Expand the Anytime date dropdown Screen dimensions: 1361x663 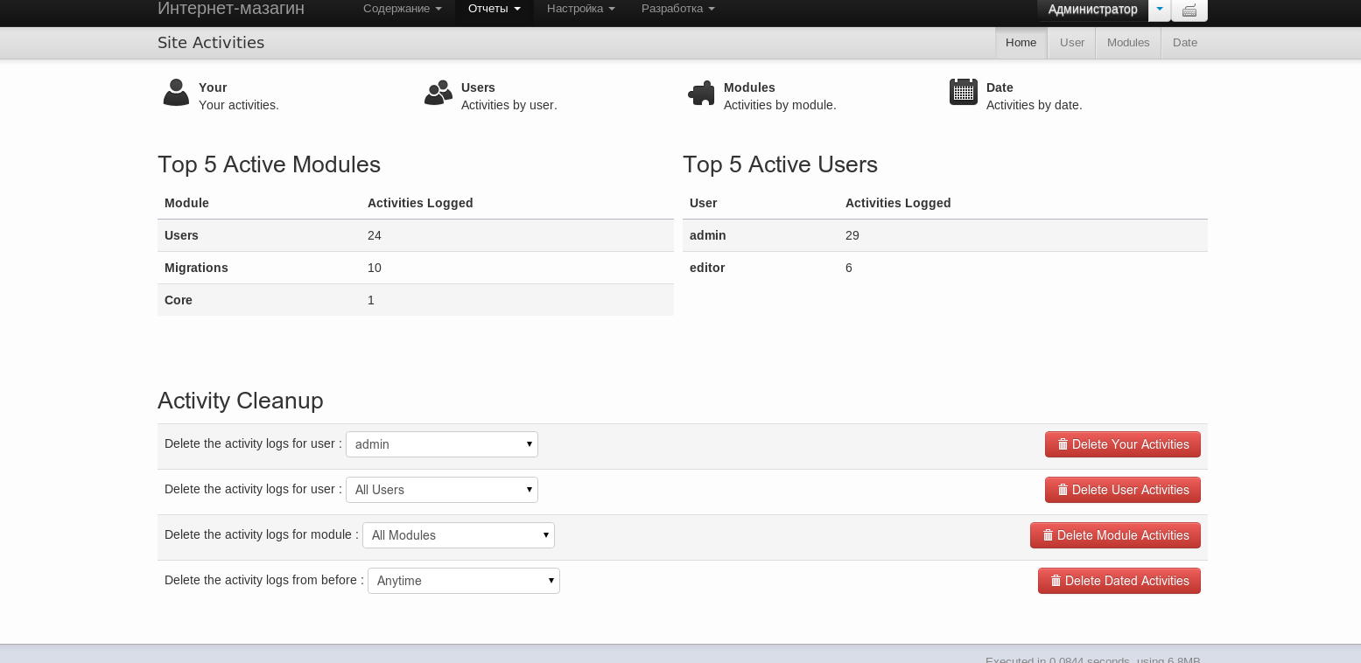(464, 581)
